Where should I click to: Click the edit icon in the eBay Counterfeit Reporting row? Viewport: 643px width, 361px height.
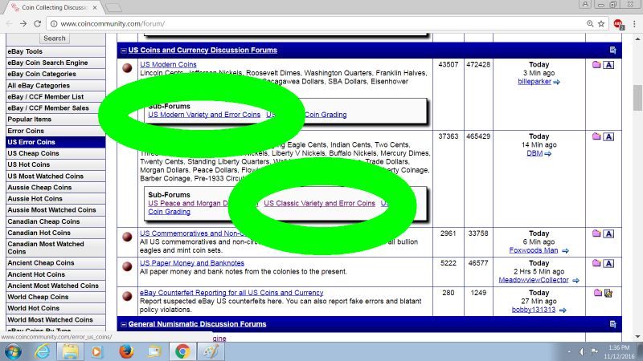[x=608, y=293]
